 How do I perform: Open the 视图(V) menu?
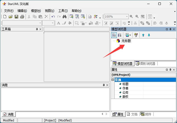tap(50, 11)
